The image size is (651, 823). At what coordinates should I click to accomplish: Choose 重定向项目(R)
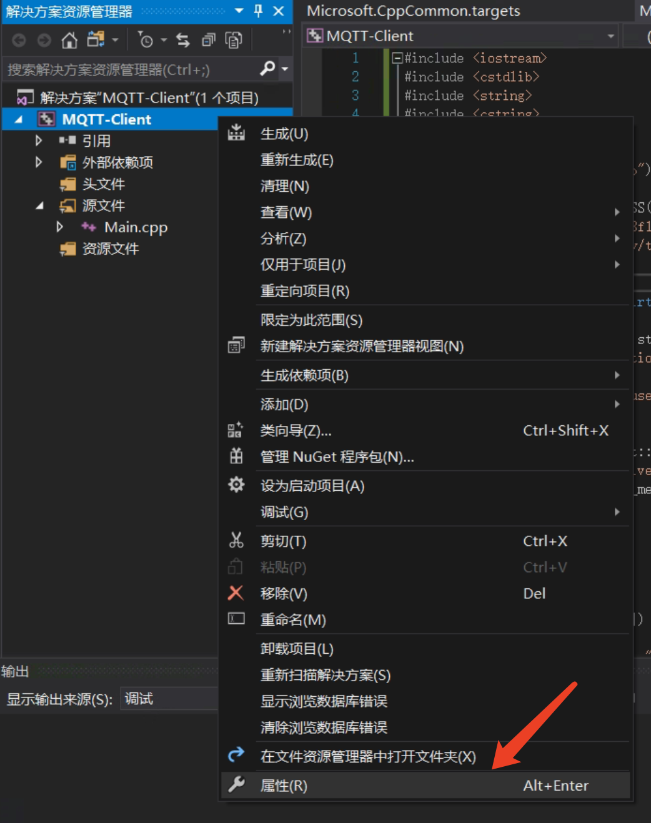[425, 291]
